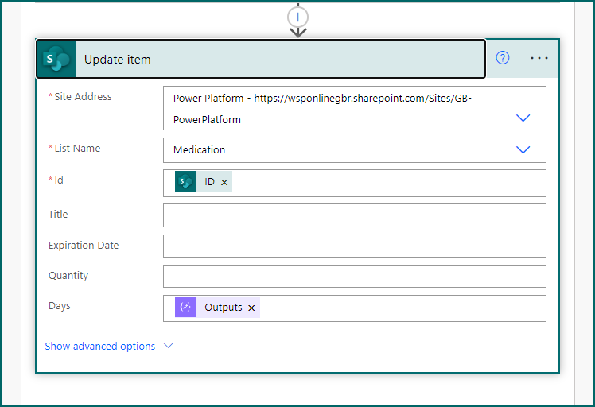Open the three-dot more options menu
This screenshot has width=595, height=407.
[x=539, y=58]
